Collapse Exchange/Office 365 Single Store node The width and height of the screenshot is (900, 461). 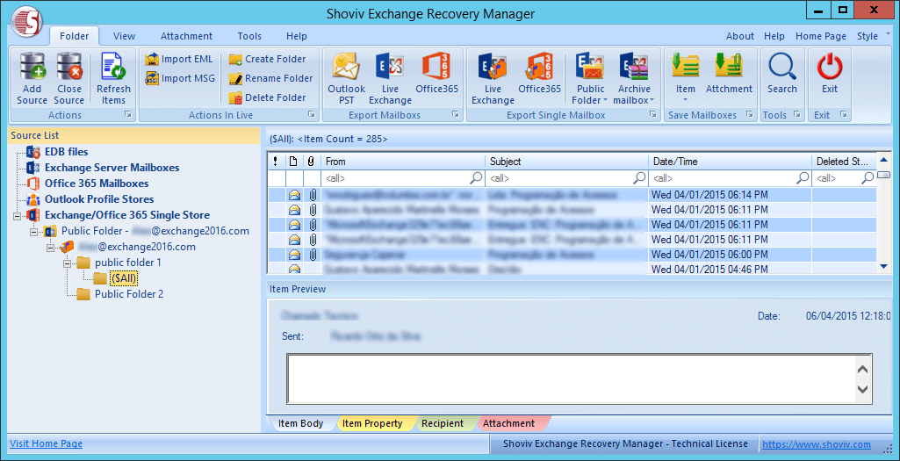coord(16,216)
